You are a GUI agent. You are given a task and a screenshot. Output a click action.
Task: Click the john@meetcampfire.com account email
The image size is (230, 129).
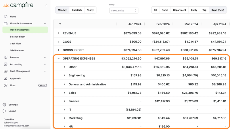[x=16, y=126]
